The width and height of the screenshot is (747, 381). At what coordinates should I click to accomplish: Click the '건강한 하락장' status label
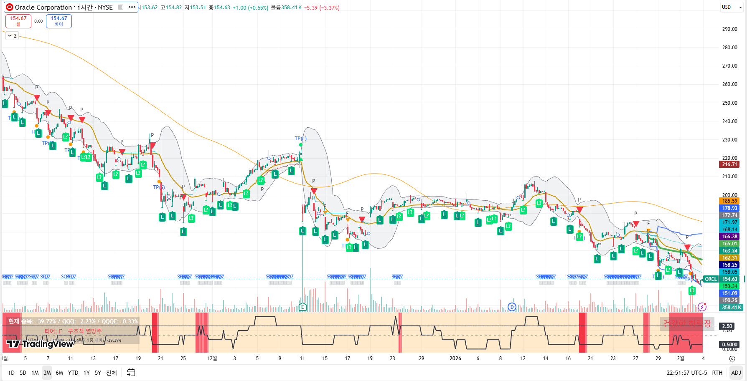pyautogui.click(x=687, y=323)
